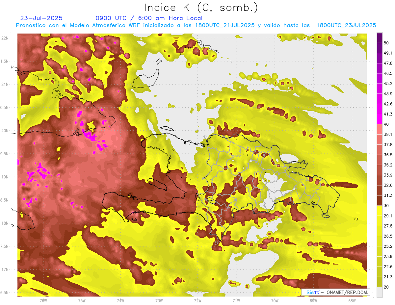The height and width of the screenshot is (305, 395).
Task: Pick the bright yellow swatch between 29.1 and 30
Action: pyautogui.click(x=380, y=211)
